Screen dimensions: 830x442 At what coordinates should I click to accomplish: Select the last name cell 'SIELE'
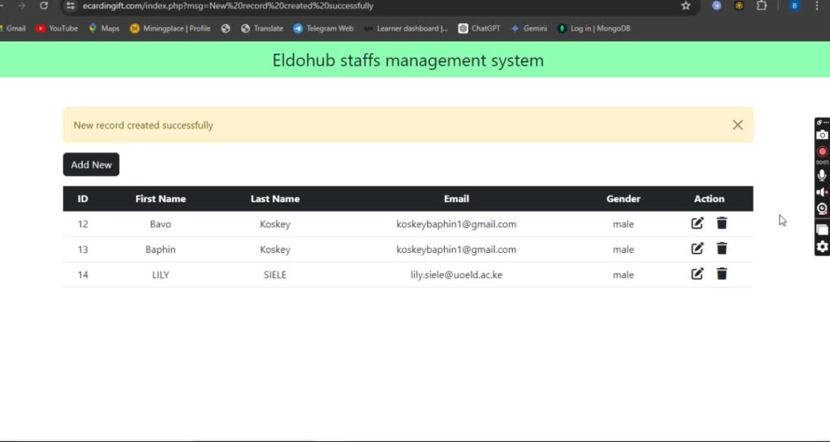(275, 275)
